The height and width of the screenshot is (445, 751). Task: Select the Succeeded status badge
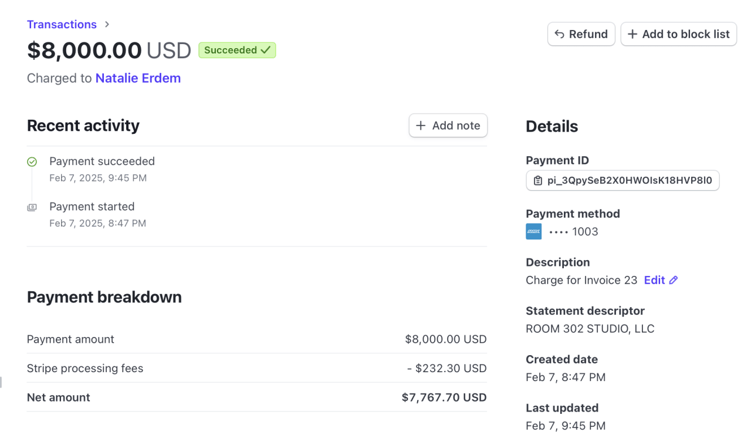[237, 50]
